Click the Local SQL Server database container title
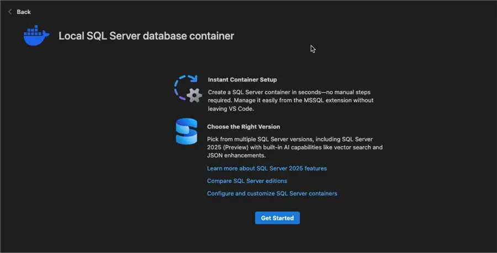Screen dimensions: 497x253 [146, 36]
